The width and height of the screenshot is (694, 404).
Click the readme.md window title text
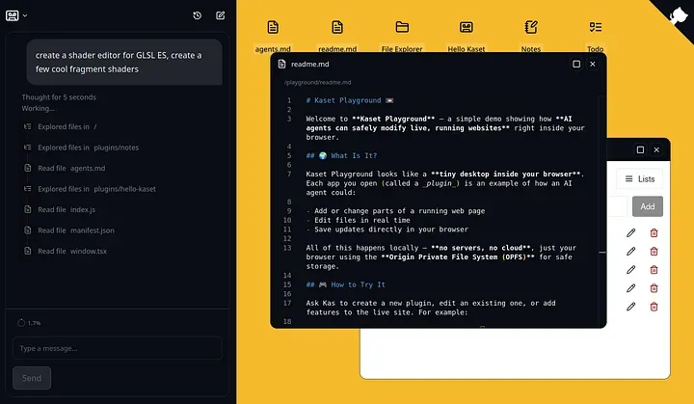309,65
